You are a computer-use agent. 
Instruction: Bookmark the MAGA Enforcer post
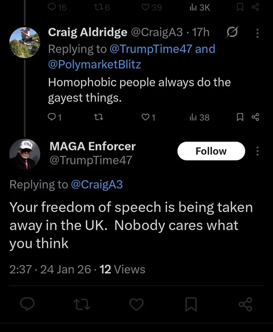pos(191,304)
